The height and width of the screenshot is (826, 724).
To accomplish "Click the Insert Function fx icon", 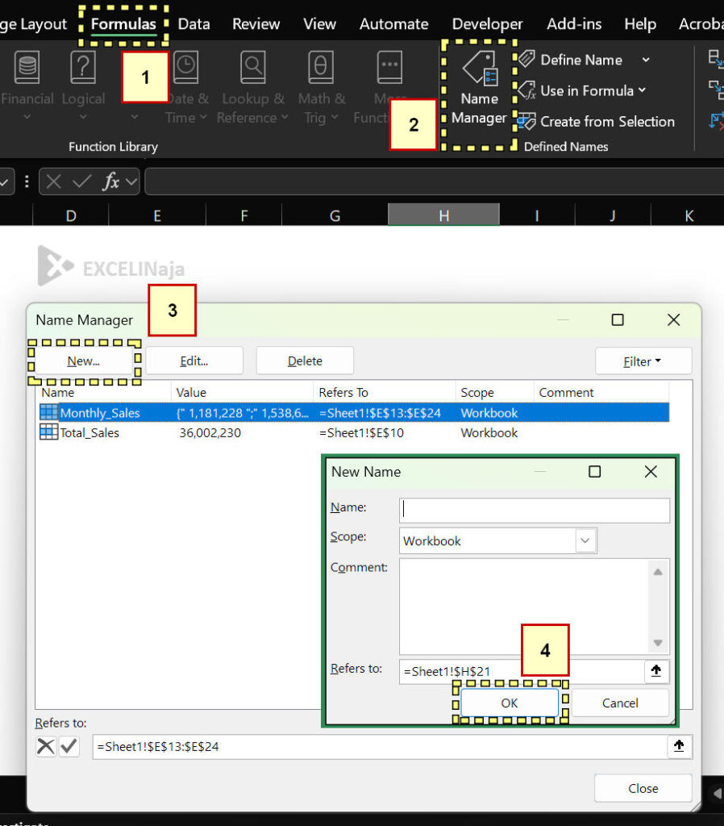I will (111, 182).
